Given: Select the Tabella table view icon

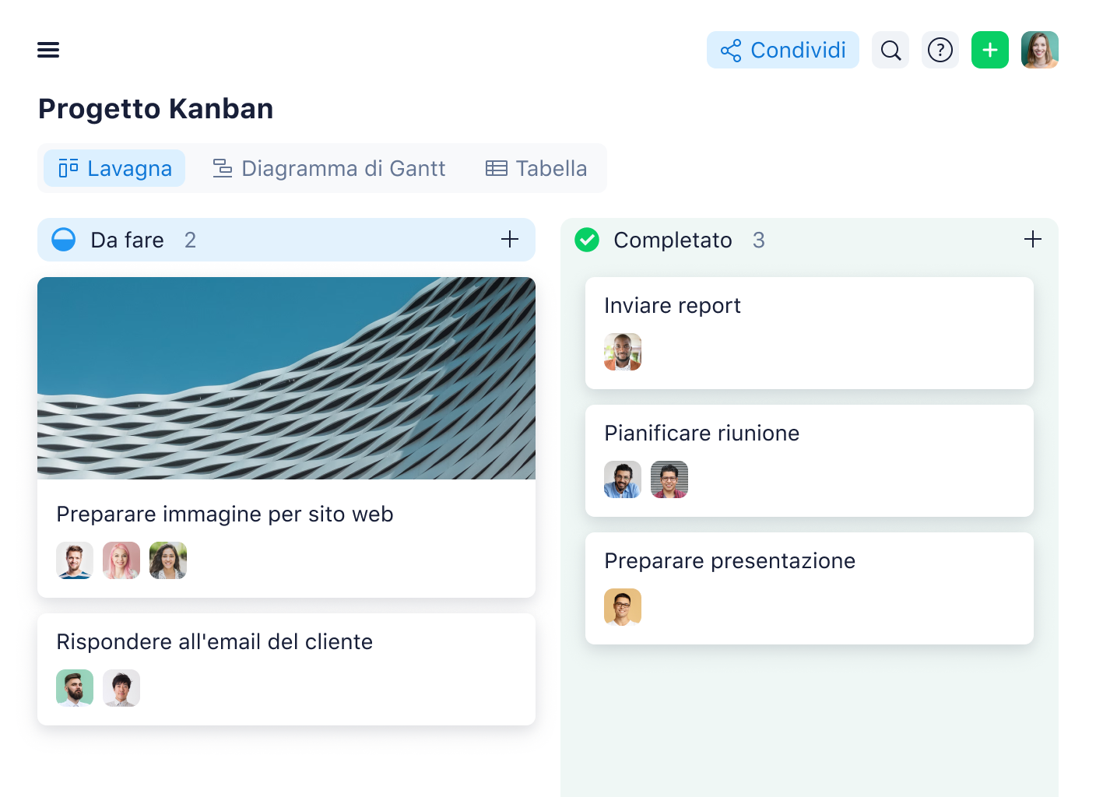Looking at the screenshot, I should point(496,168).
